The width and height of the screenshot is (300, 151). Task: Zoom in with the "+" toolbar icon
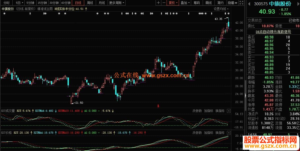tap(158, 3)
